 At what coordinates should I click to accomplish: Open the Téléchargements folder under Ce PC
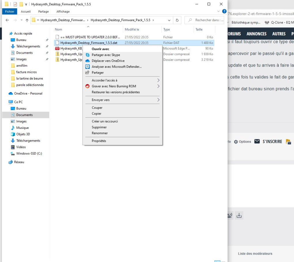point(28,141)
